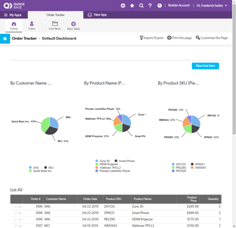View the PR2295 row with eye icon

click(20, 220)
